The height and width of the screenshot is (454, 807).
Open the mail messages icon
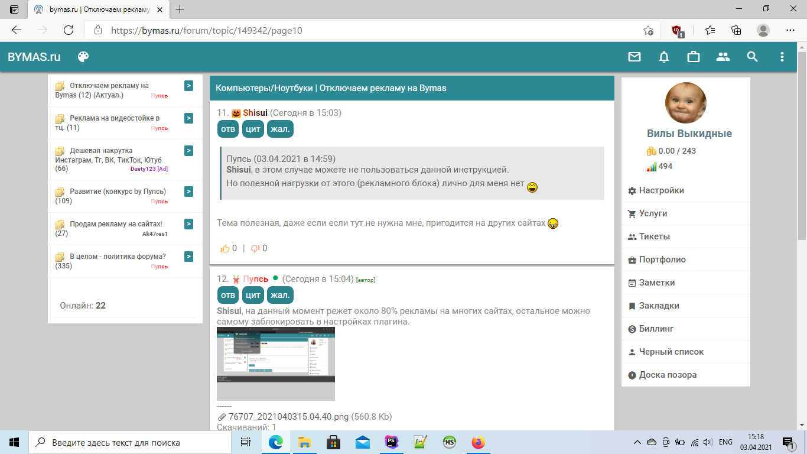[x=634, y=57]
